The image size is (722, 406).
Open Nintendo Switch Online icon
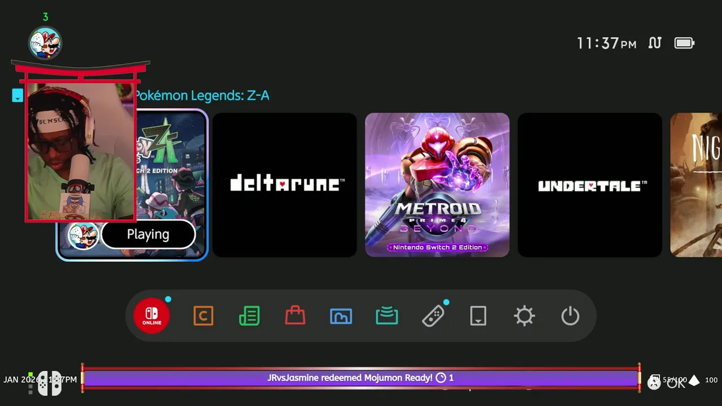(152, 315)
